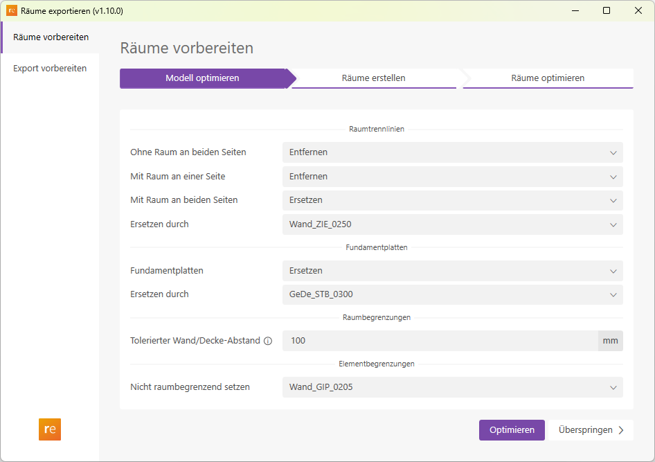Click the orange "re" logo in the sidebar
Screen dimensions: 655x462
coord(49,429)
